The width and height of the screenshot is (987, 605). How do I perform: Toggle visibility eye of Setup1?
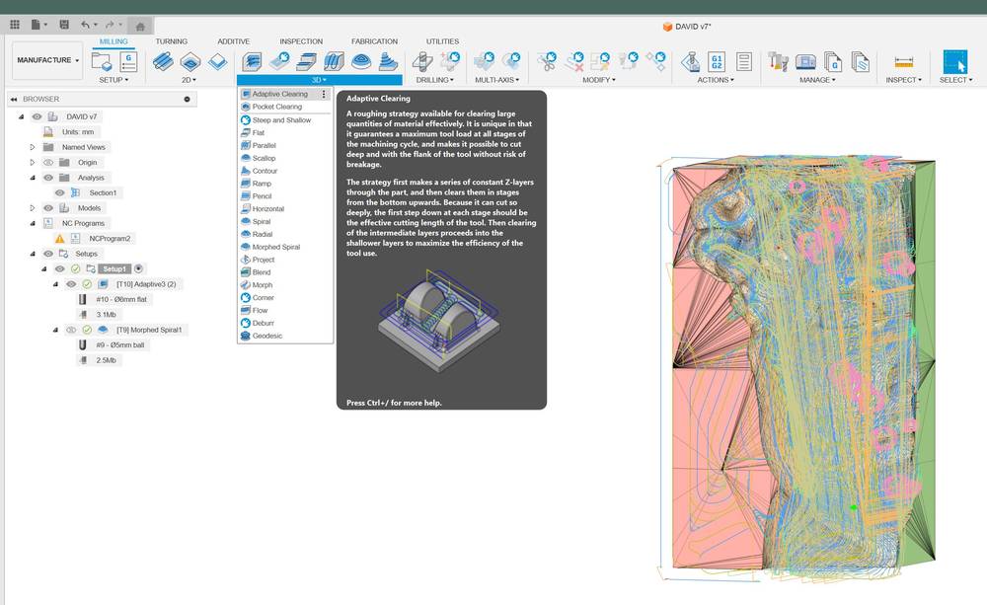coord(60,268)
